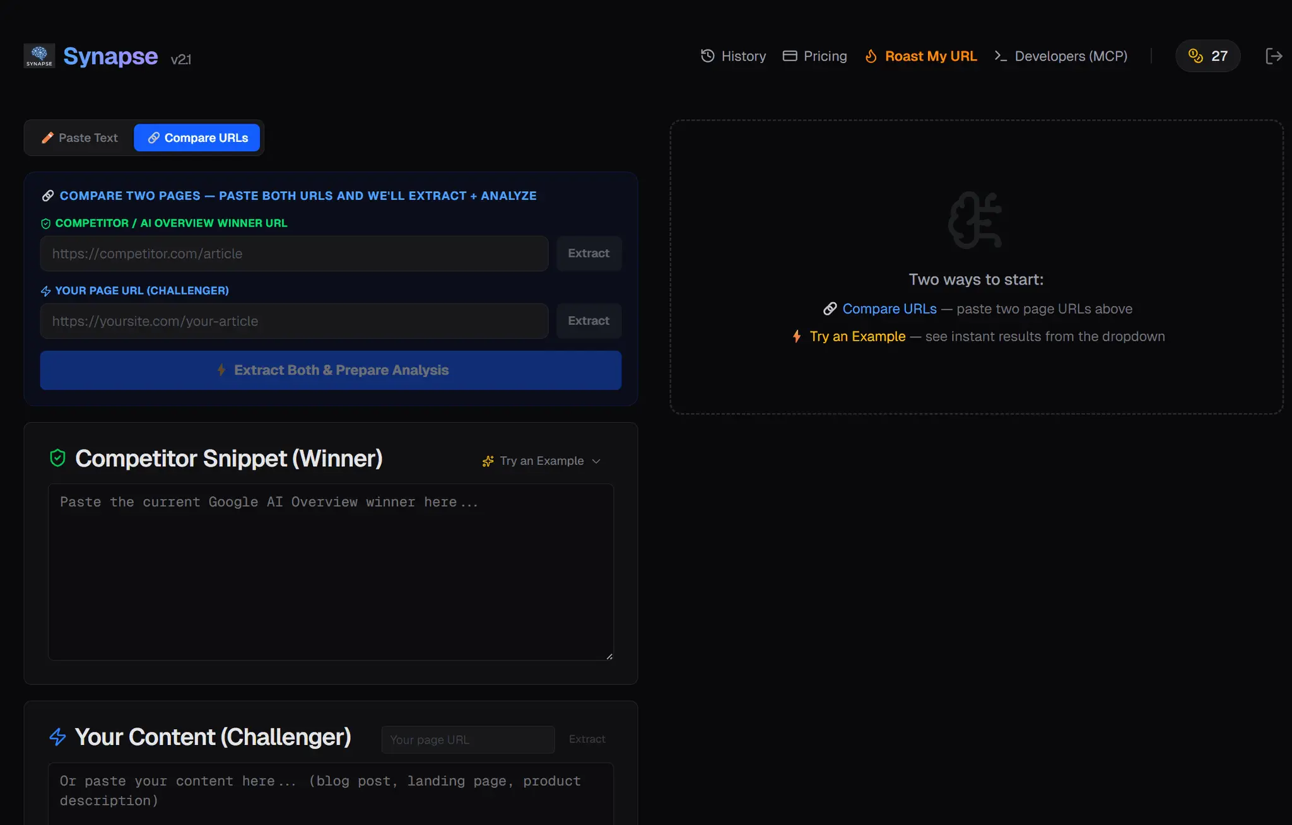Open the Try an Example dropdown

[541, 461]
